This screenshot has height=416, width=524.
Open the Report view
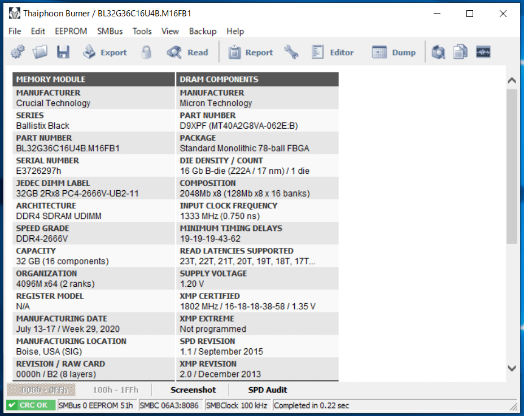(251, 52)
